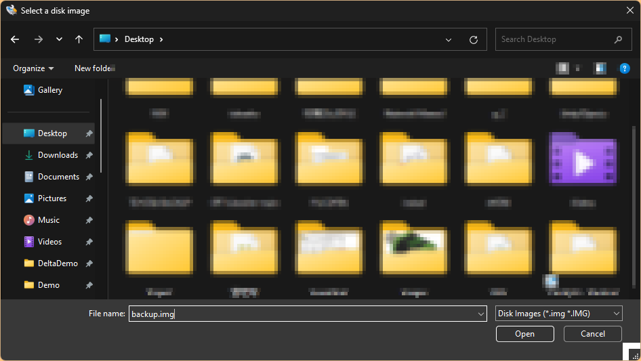Click the pin icon next to Downloads

[89, 155]
